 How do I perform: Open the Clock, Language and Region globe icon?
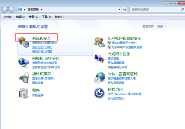(x=100, y=78)
